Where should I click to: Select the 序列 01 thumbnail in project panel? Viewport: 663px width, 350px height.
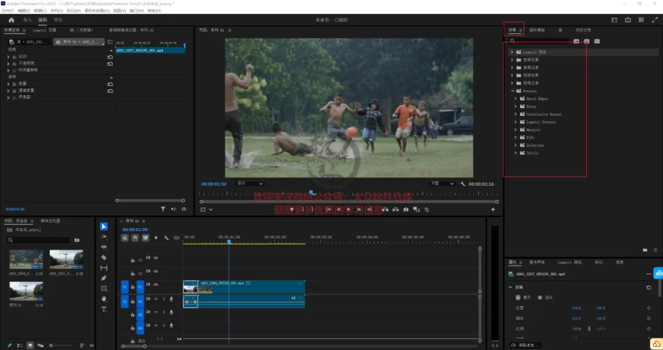click(26, 291)
